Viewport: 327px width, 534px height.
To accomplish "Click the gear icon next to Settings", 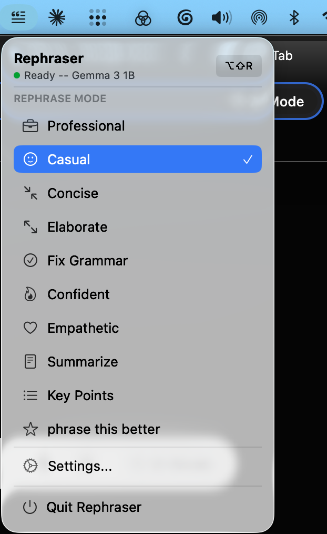I will pyautogui.click(x=30, y=466).
